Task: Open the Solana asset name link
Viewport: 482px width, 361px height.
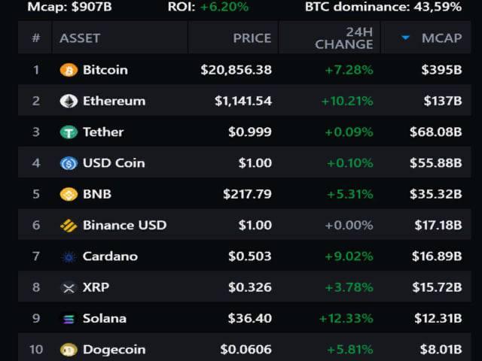Action: tap(104, 318)
